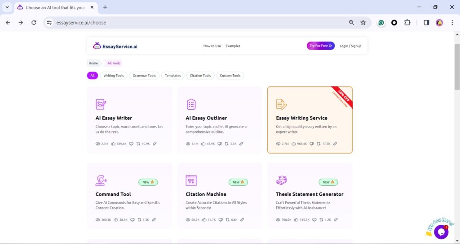Click the EssayService.ai logo
This screenshot has width=460, height=244.
coord(115,46)
